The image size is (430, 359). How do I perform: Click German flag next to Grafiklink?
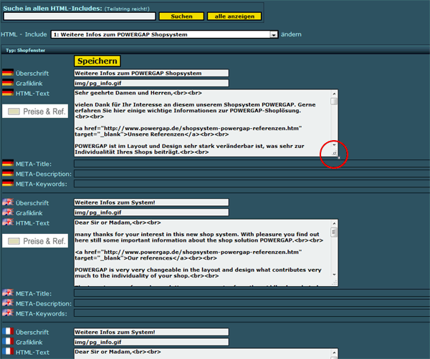(8, 83)
